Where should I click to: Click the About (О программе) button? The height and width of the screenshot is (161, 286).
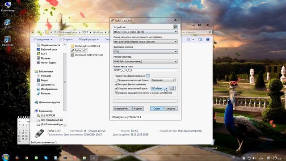point(122,109)
